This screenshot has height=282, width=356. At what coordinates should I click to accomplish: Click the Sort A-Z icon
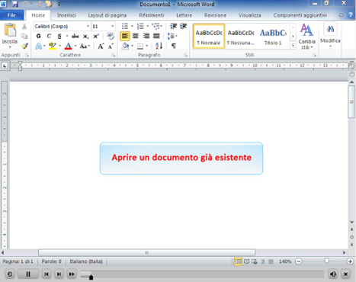159,46
